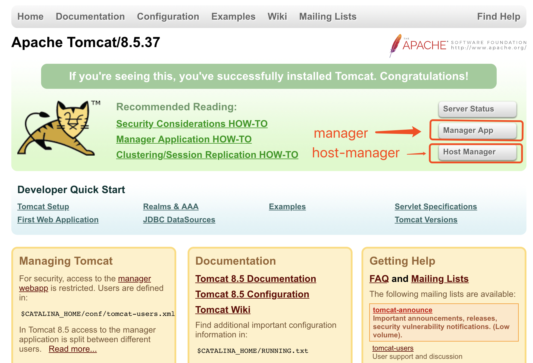Open the manager webapp link

[x=134, y=279]
